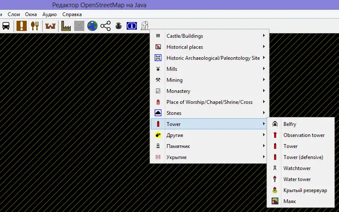The height and width of the screenshot is (212, 339).
Task: Select Tower (defensive) preset
Action: pyautogui.click(x=303, y=157)
